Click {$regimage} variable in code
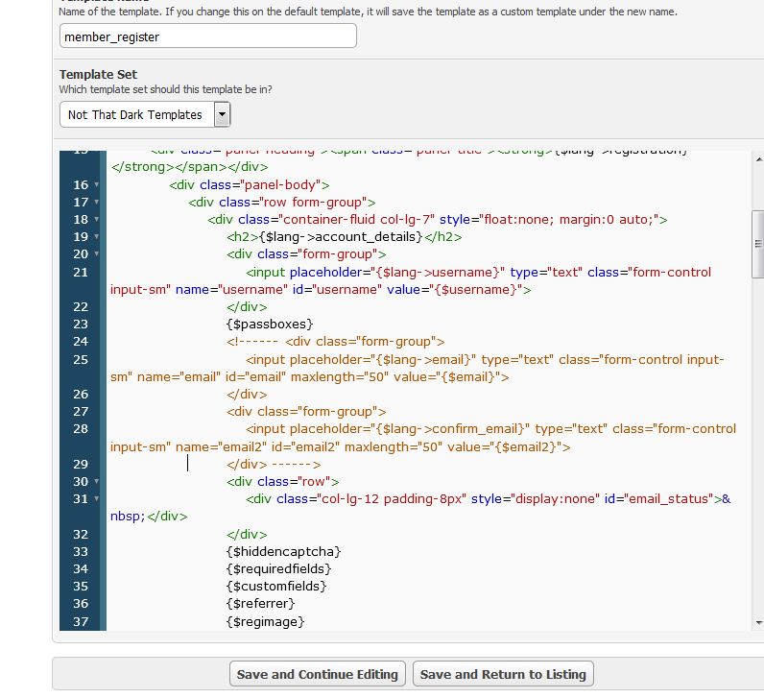The image size is (764, 698). (266, 621)
